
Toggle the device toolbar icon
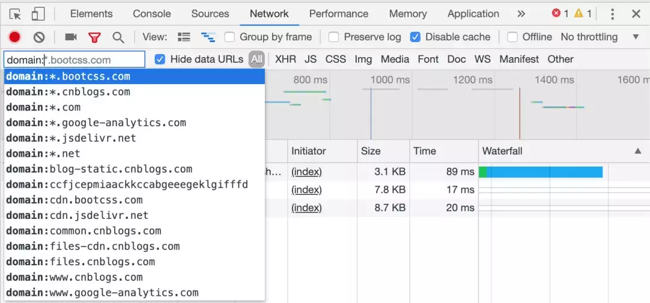coord(38,14)
